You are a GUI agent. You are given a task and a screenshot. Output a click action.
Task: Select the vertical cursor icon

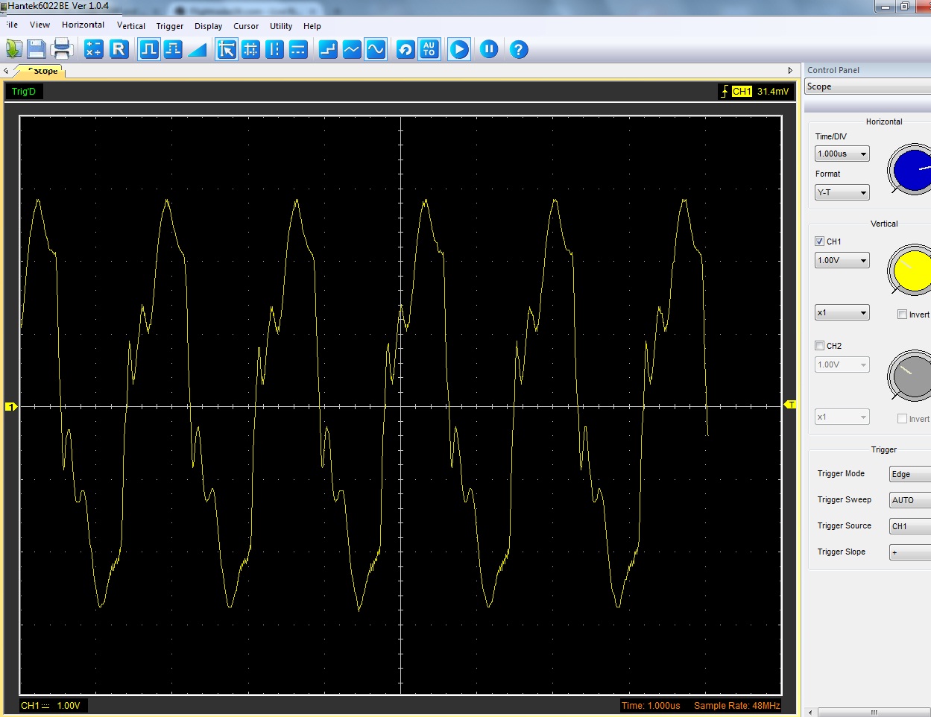[x=275, y=49]
